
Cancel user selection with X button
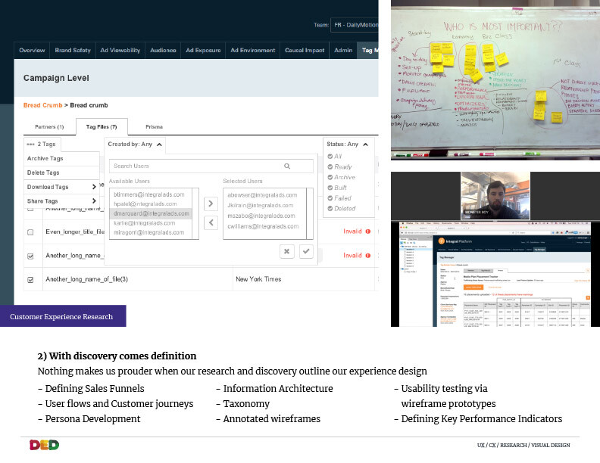tap(287, 251)
